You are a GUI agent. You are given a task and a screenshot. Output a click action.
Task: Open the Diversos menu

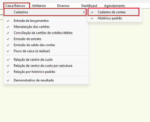(63, 6)
